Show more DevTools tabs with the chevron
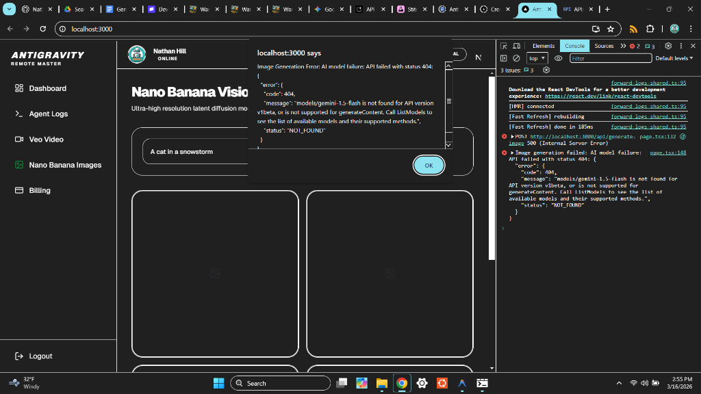This screenshot has width=701, height=394. [623, 46]
